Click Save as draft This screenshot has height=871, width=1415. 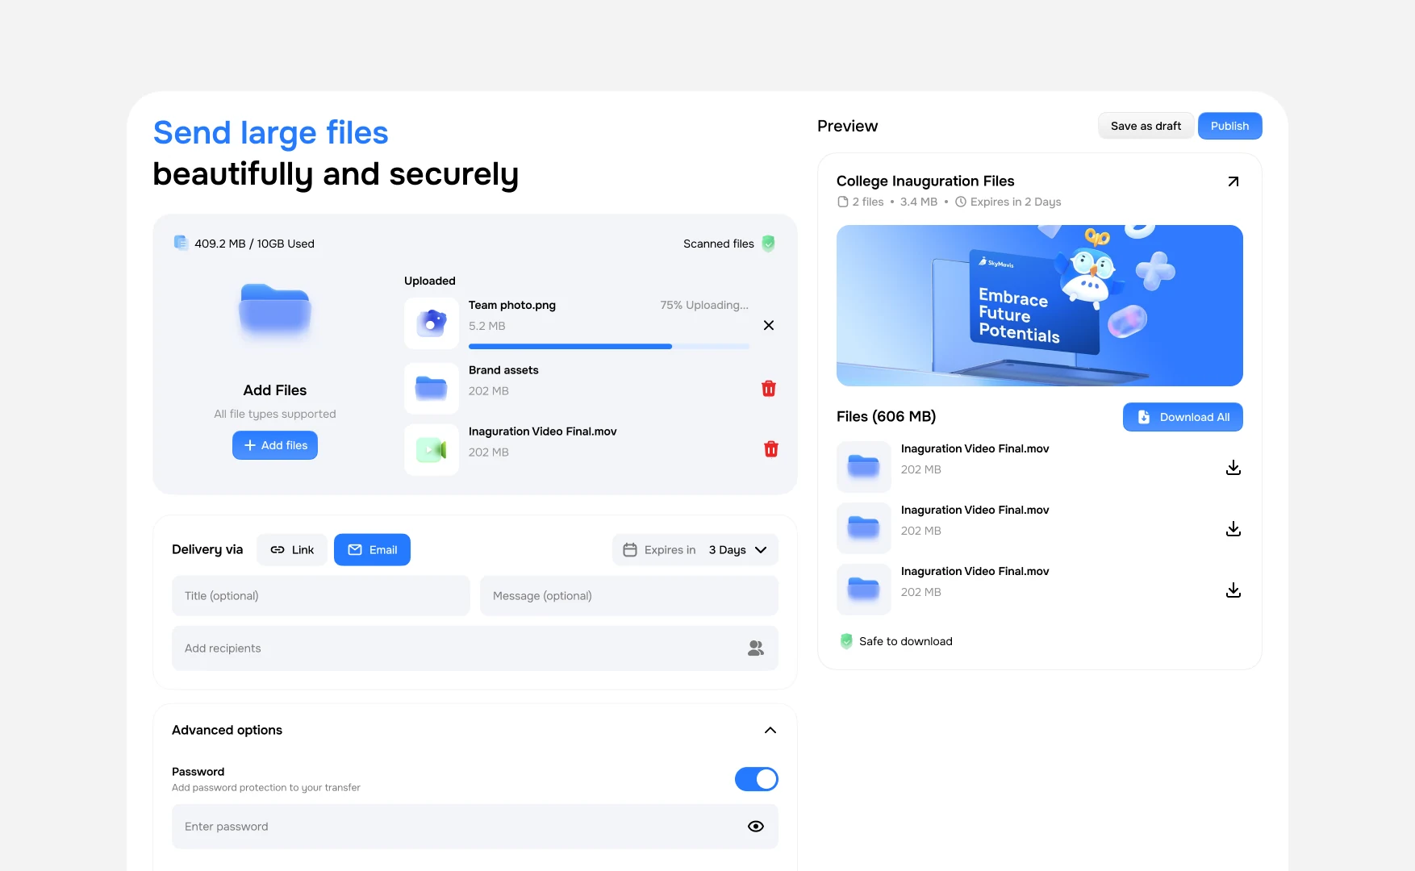pos(1146,126)
